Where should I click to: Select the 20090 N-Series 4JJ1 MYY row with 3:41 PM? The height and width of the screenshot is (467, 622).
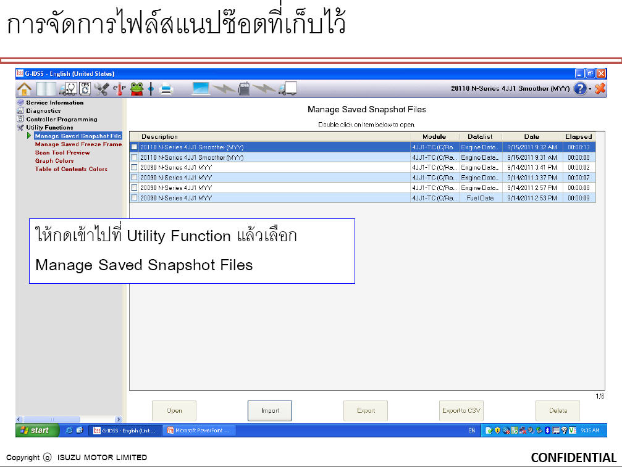(363, 168)
